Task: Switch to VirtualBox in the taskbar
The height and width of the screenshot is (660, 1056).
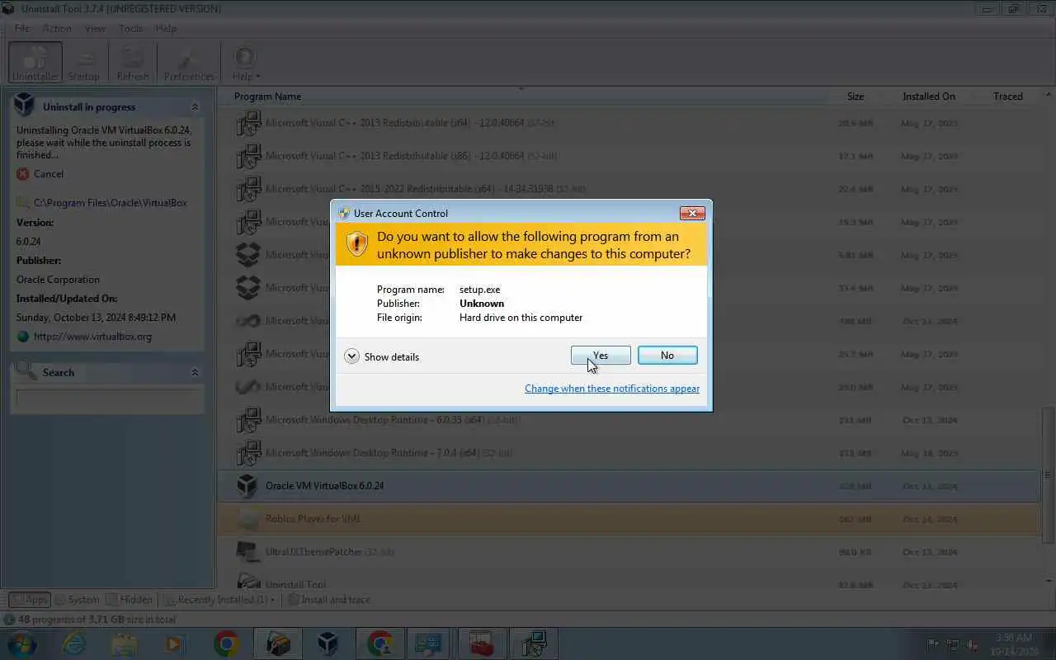Action: (x=328, y=643)
